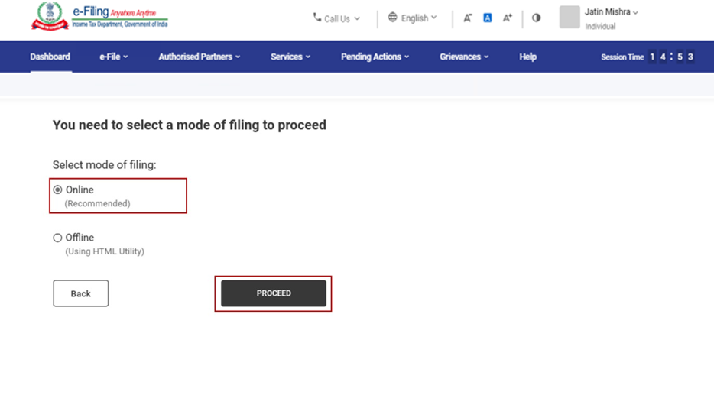Screen dimensions: 714x405
Task: Choose the Offline HTML Utility radio button
Action: coord(57,238)
